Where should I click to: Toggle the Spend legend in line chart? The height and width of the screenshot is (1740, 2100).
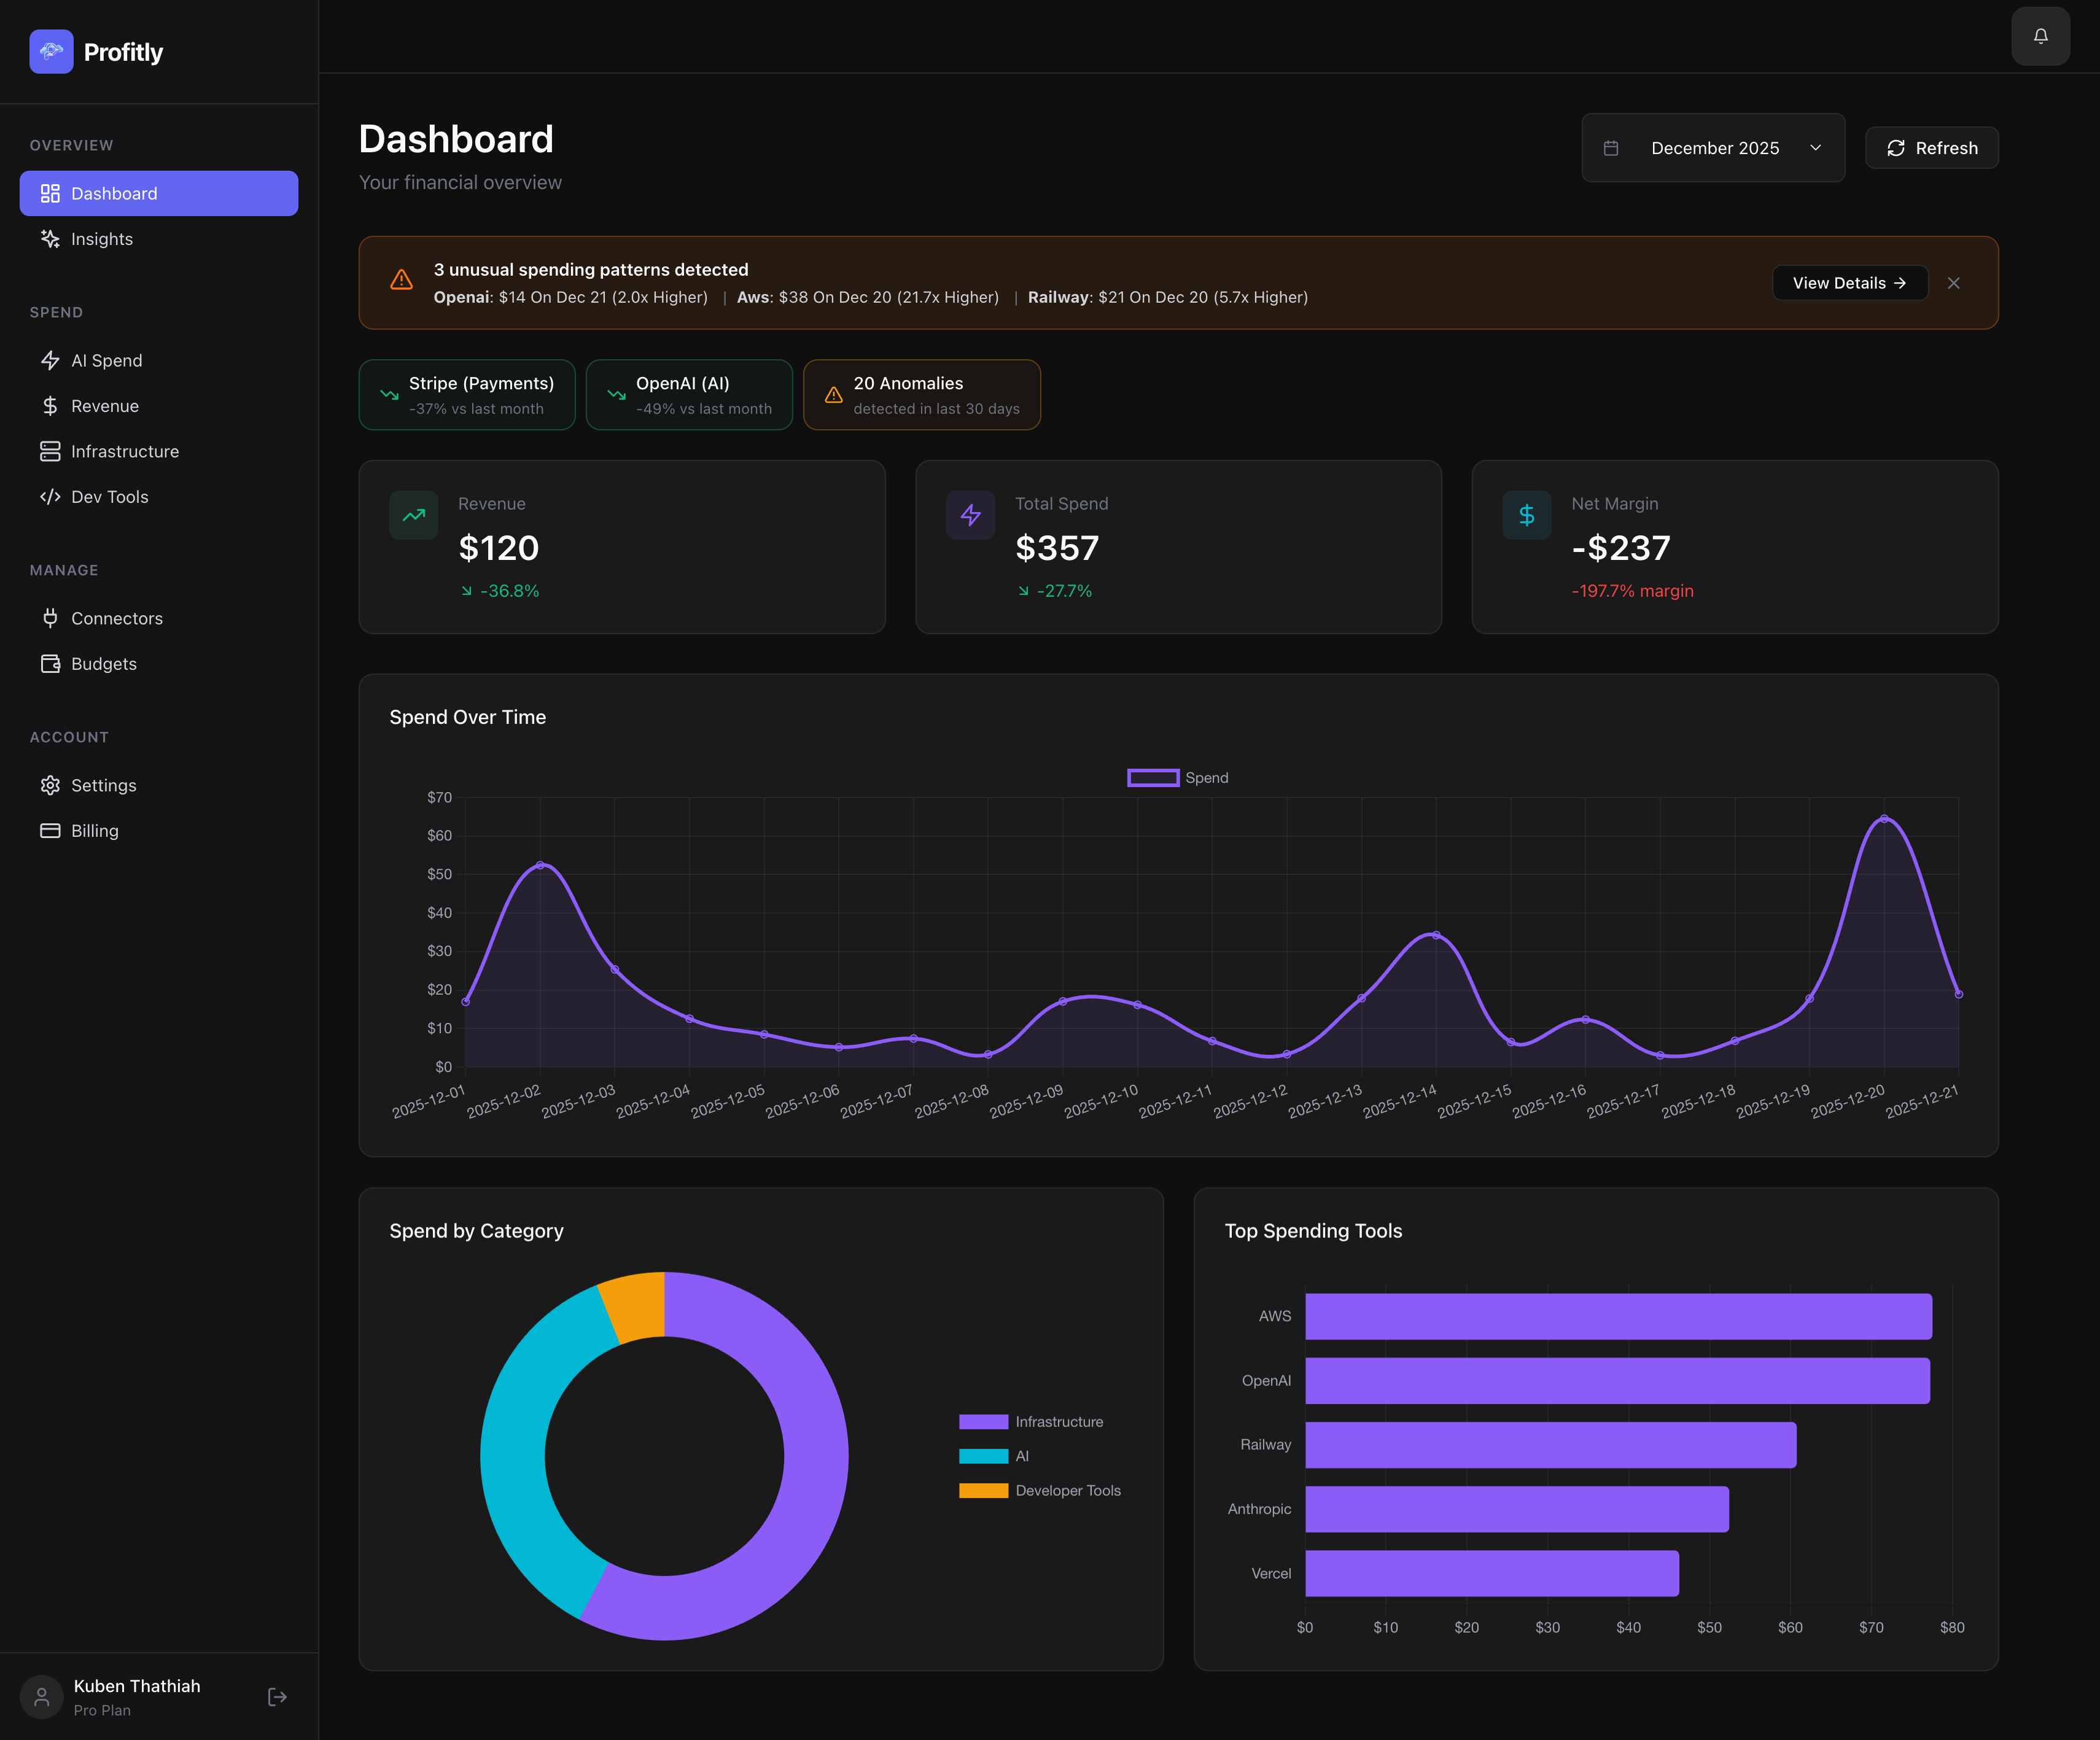click(1177, 778)
